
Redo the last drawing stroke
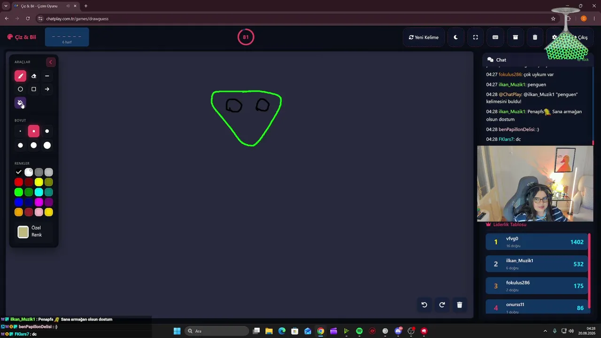click(x=442, y=305)
